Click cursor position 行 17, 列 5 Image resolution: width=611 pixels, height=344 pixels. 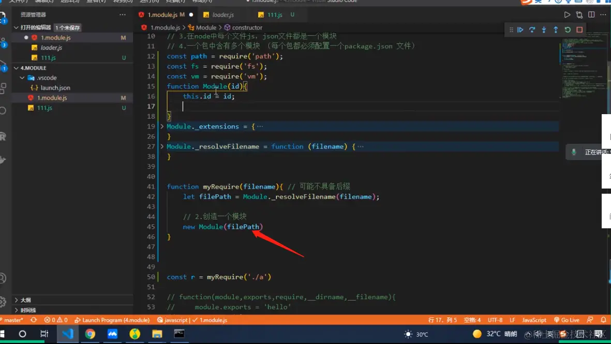click(x=442, y=320)
